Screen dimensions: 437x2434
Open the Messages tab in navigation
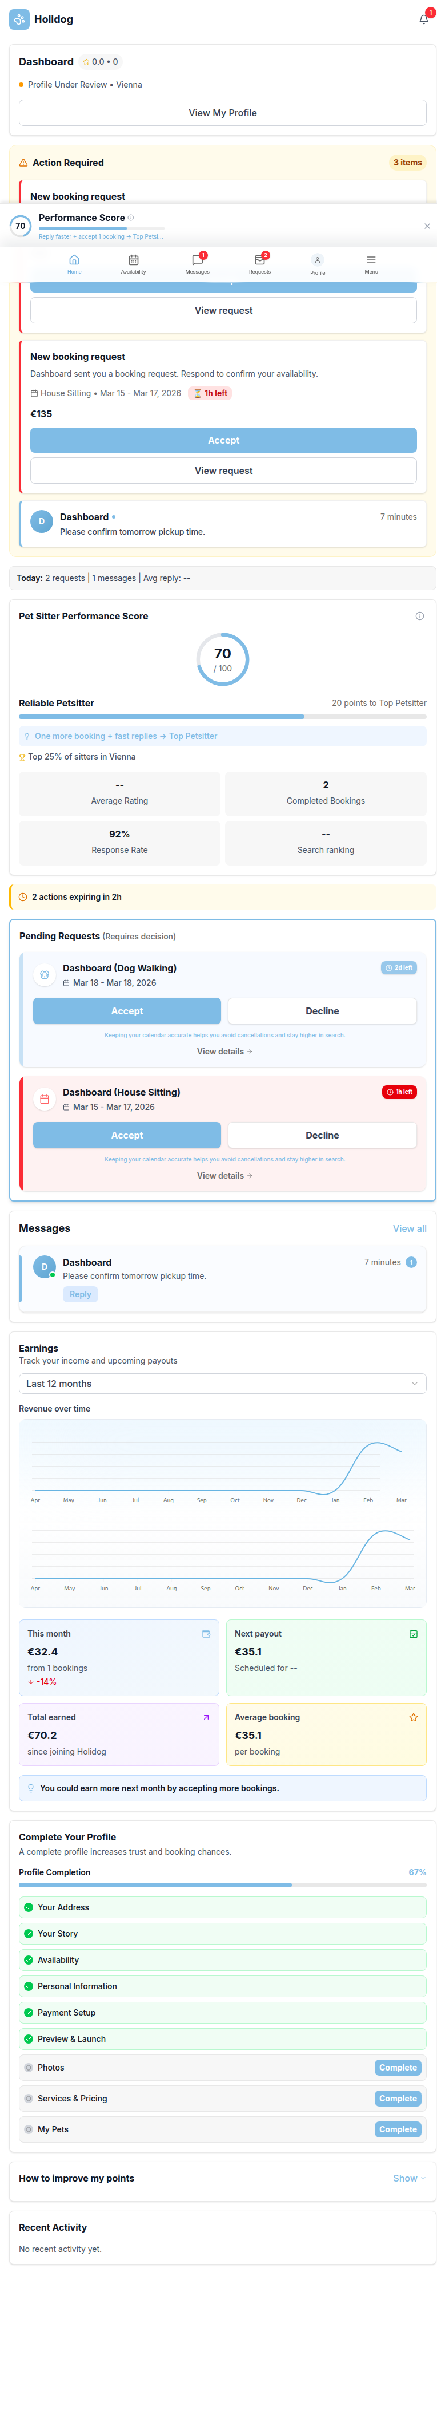(197, 264)
